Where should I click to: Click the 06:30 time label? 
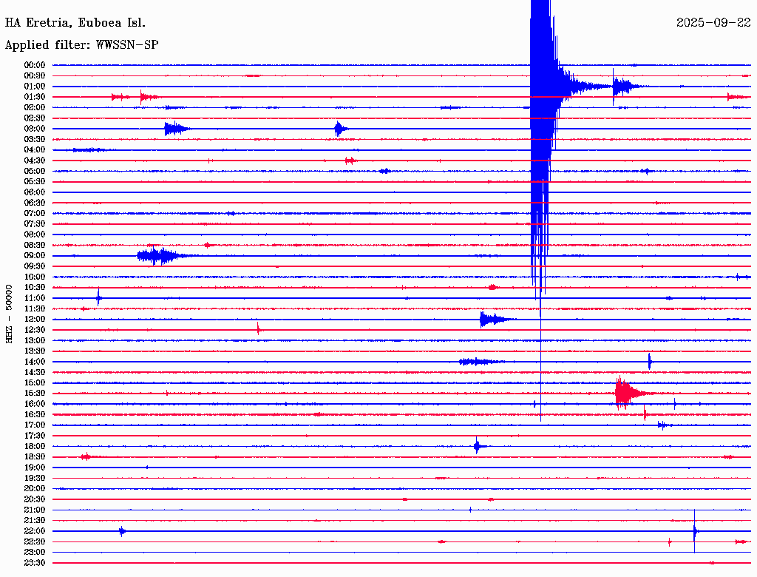tap(35, 203)
